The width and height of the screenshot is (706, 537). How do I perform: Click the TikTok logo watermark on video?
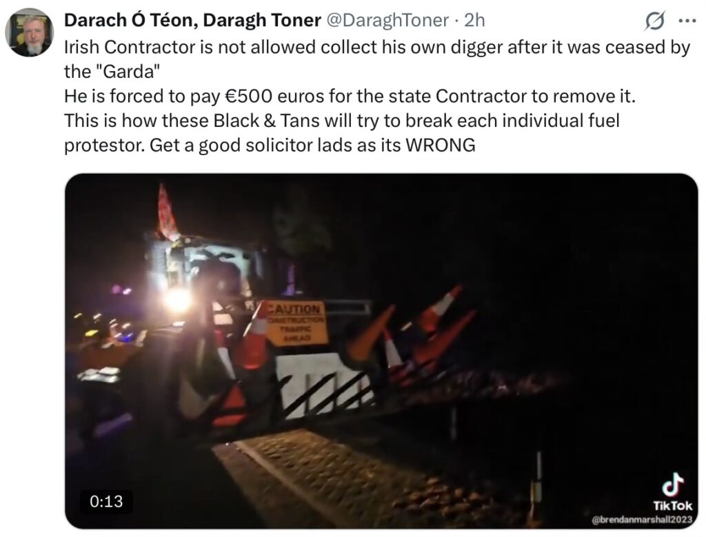(672, 484)
